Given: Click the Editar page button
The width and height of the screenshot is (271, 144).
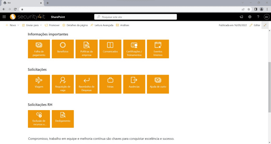Looking at the screenshot, I should point(255,25).
